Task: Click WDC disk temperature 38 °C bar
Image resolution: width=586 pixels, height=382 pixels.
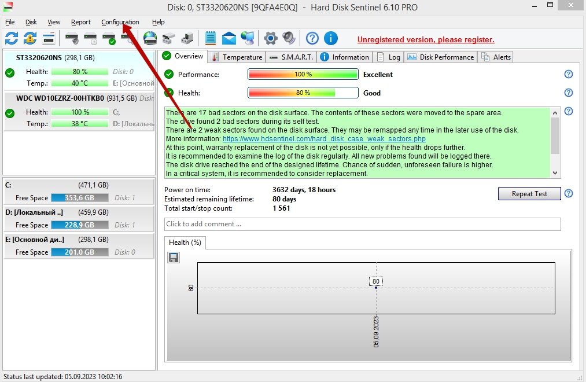Action: point(80,123)
